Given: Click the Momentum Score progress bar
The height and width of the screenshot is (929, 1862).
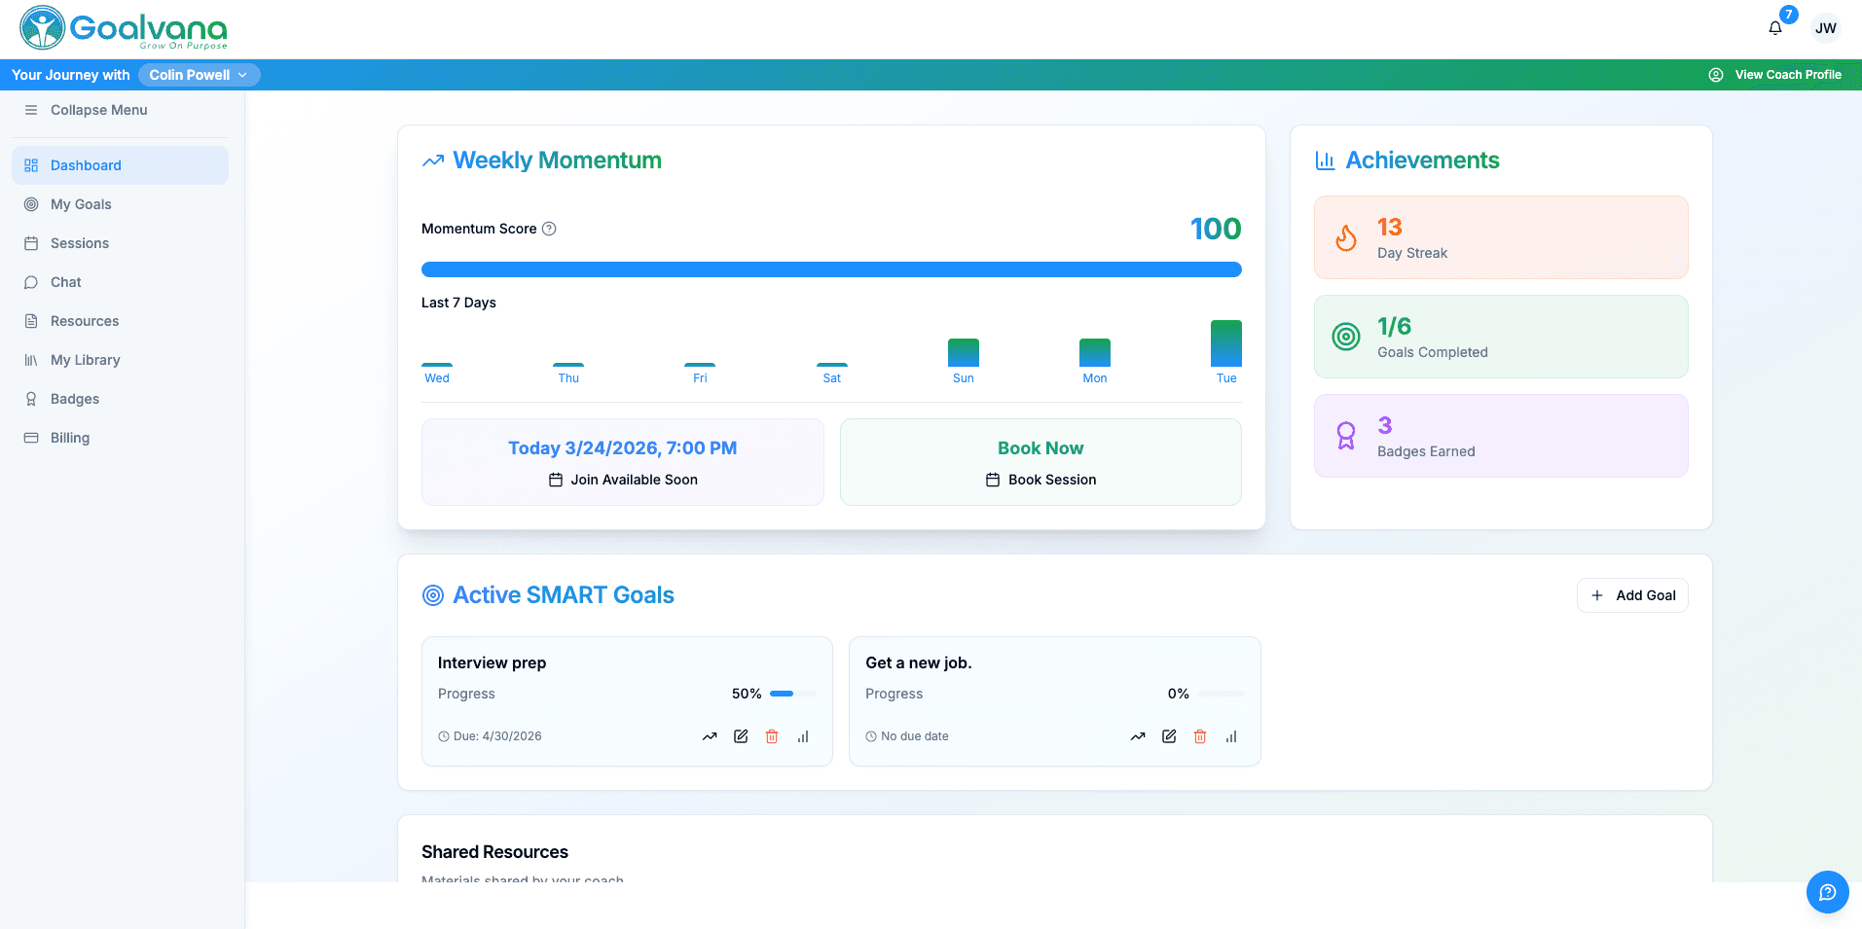Looking at the screenshot, I should click(x=831, y=269).
